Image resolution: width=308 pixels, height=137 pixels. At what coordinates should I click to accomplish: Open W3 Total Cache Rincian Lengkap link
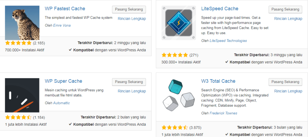point(288,91)
